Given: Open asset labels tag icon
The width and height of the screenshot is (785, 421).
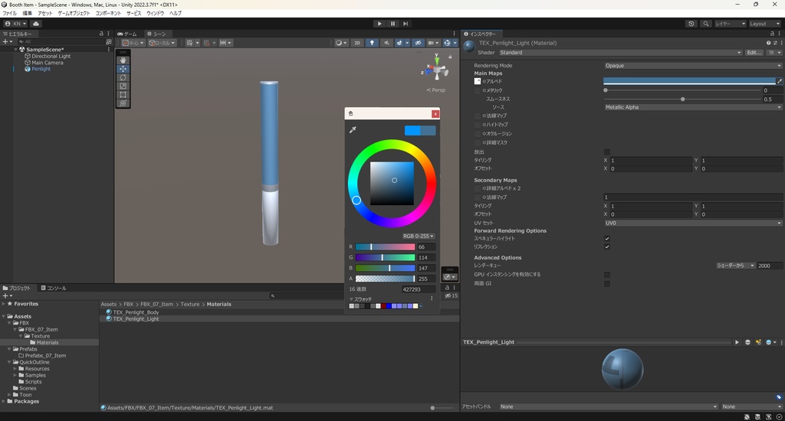Looking at the screenshot, I should point(779,397).
